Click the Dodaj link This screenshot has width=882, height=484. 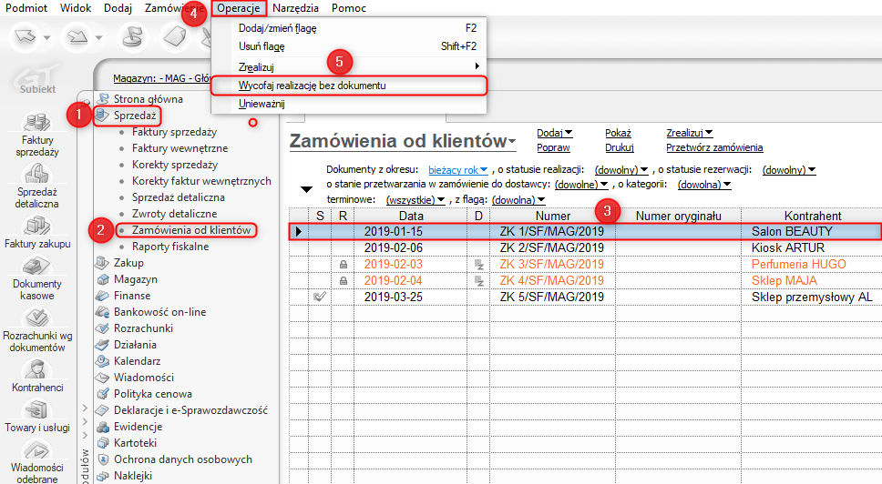tap(555, 133)
